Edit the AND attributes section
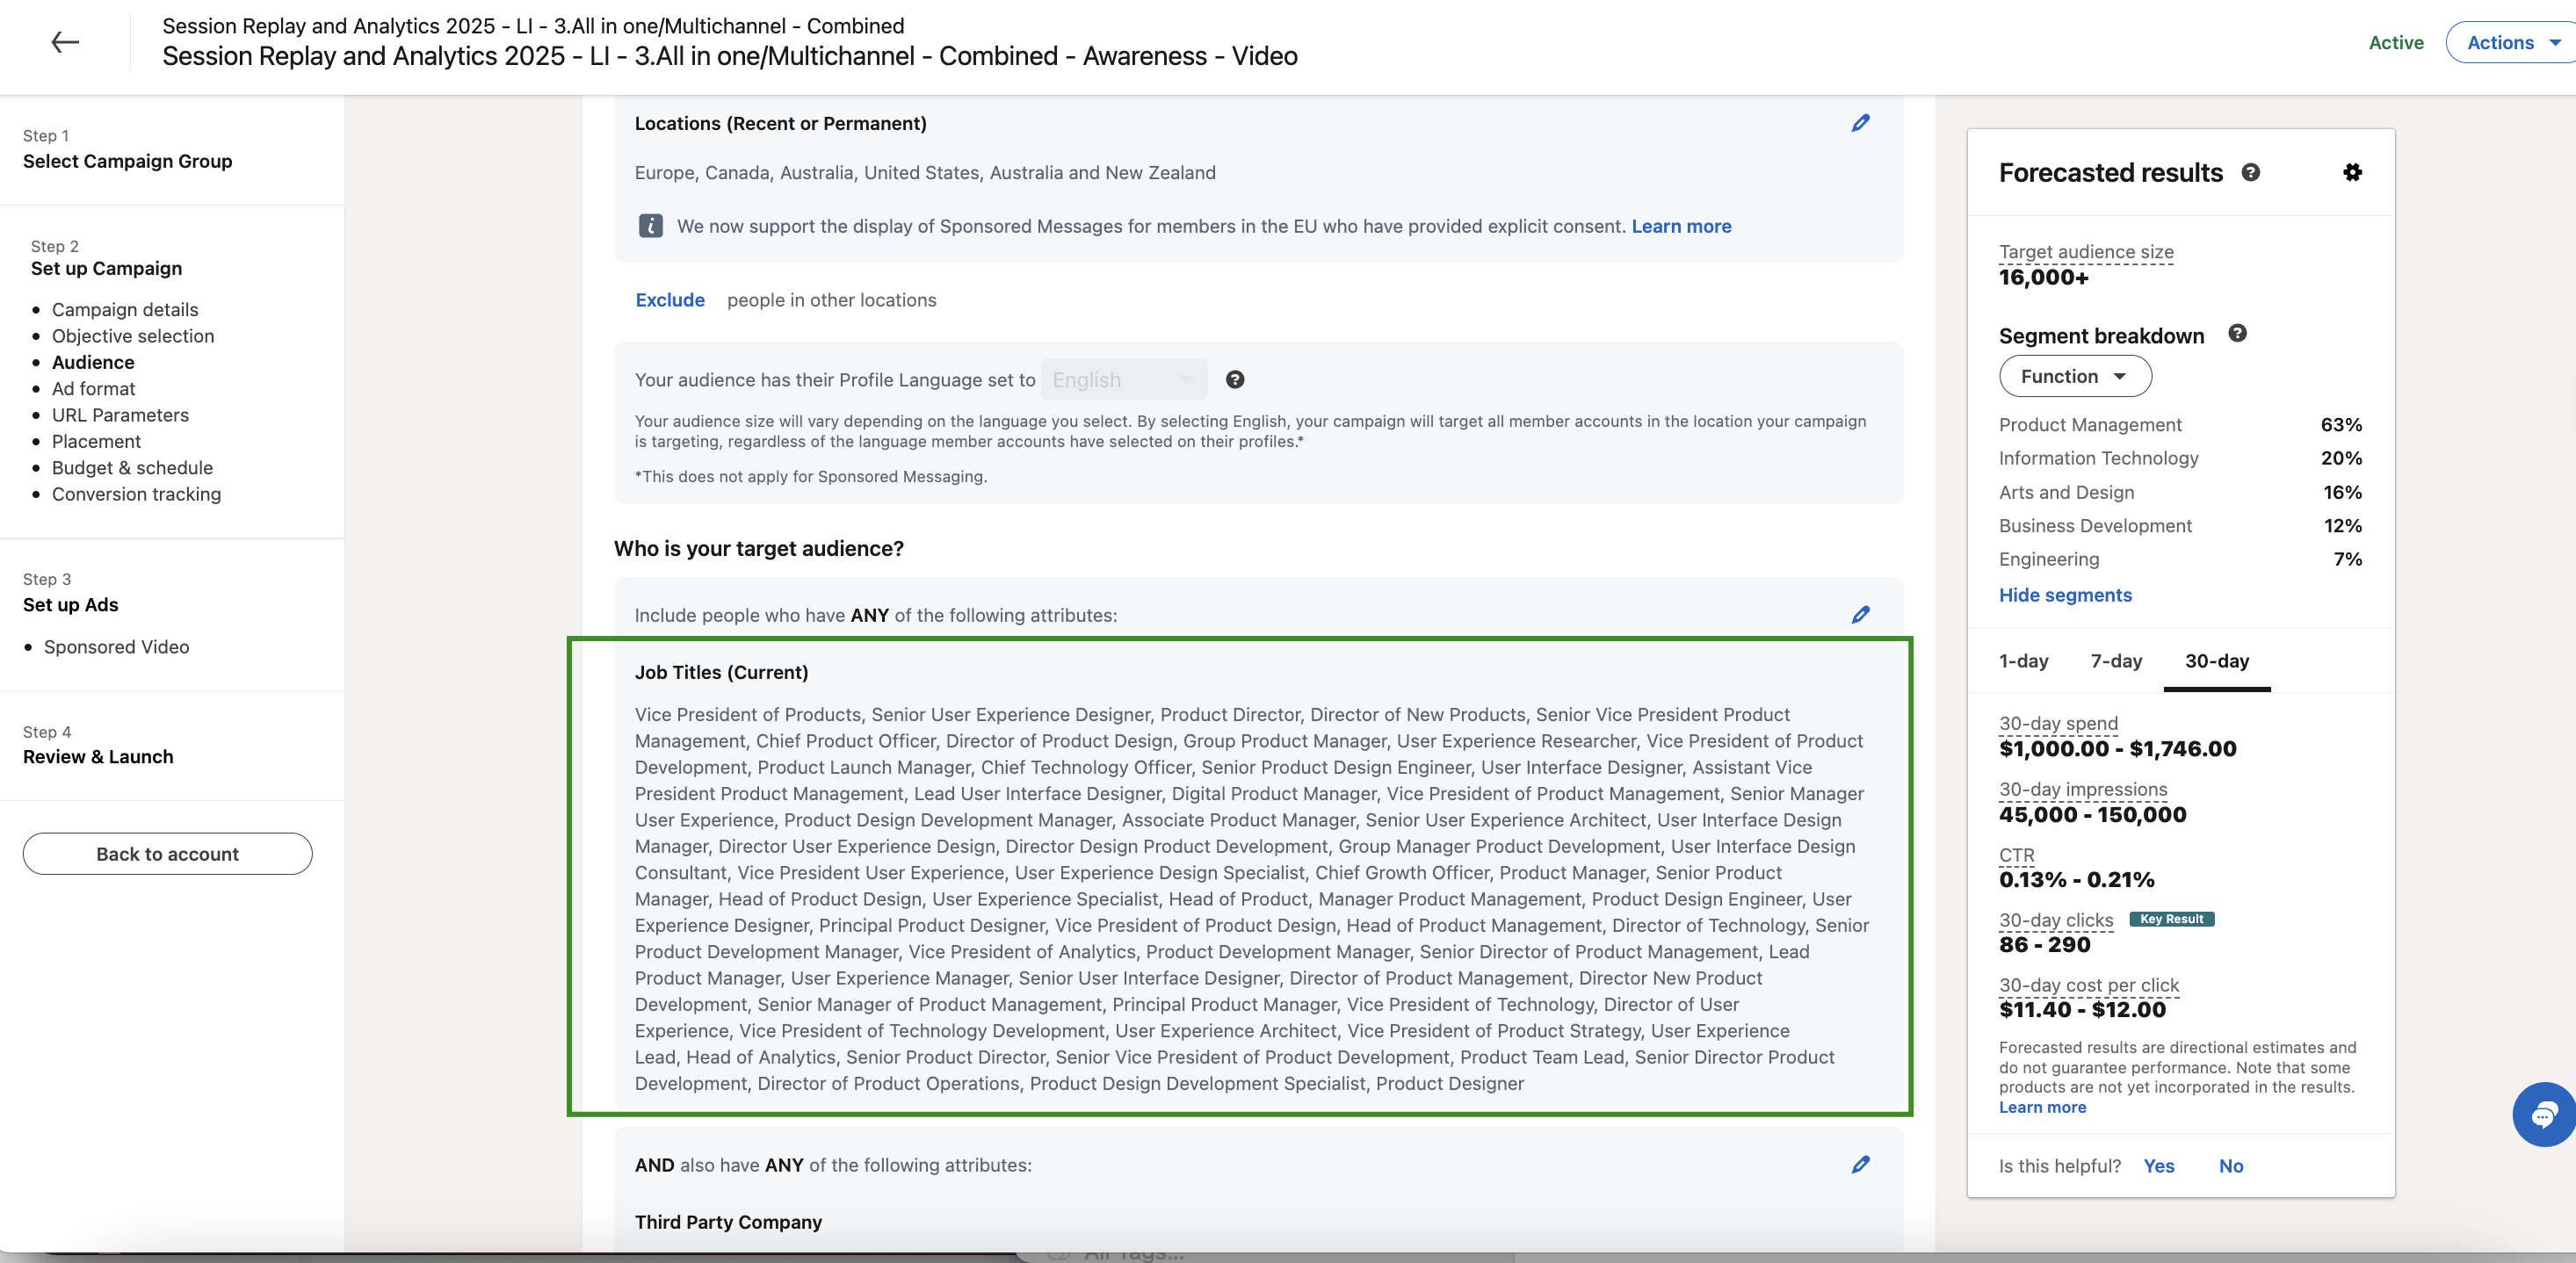The width and height of the screenshot is (2576, 1263). coord(1861,1164)
